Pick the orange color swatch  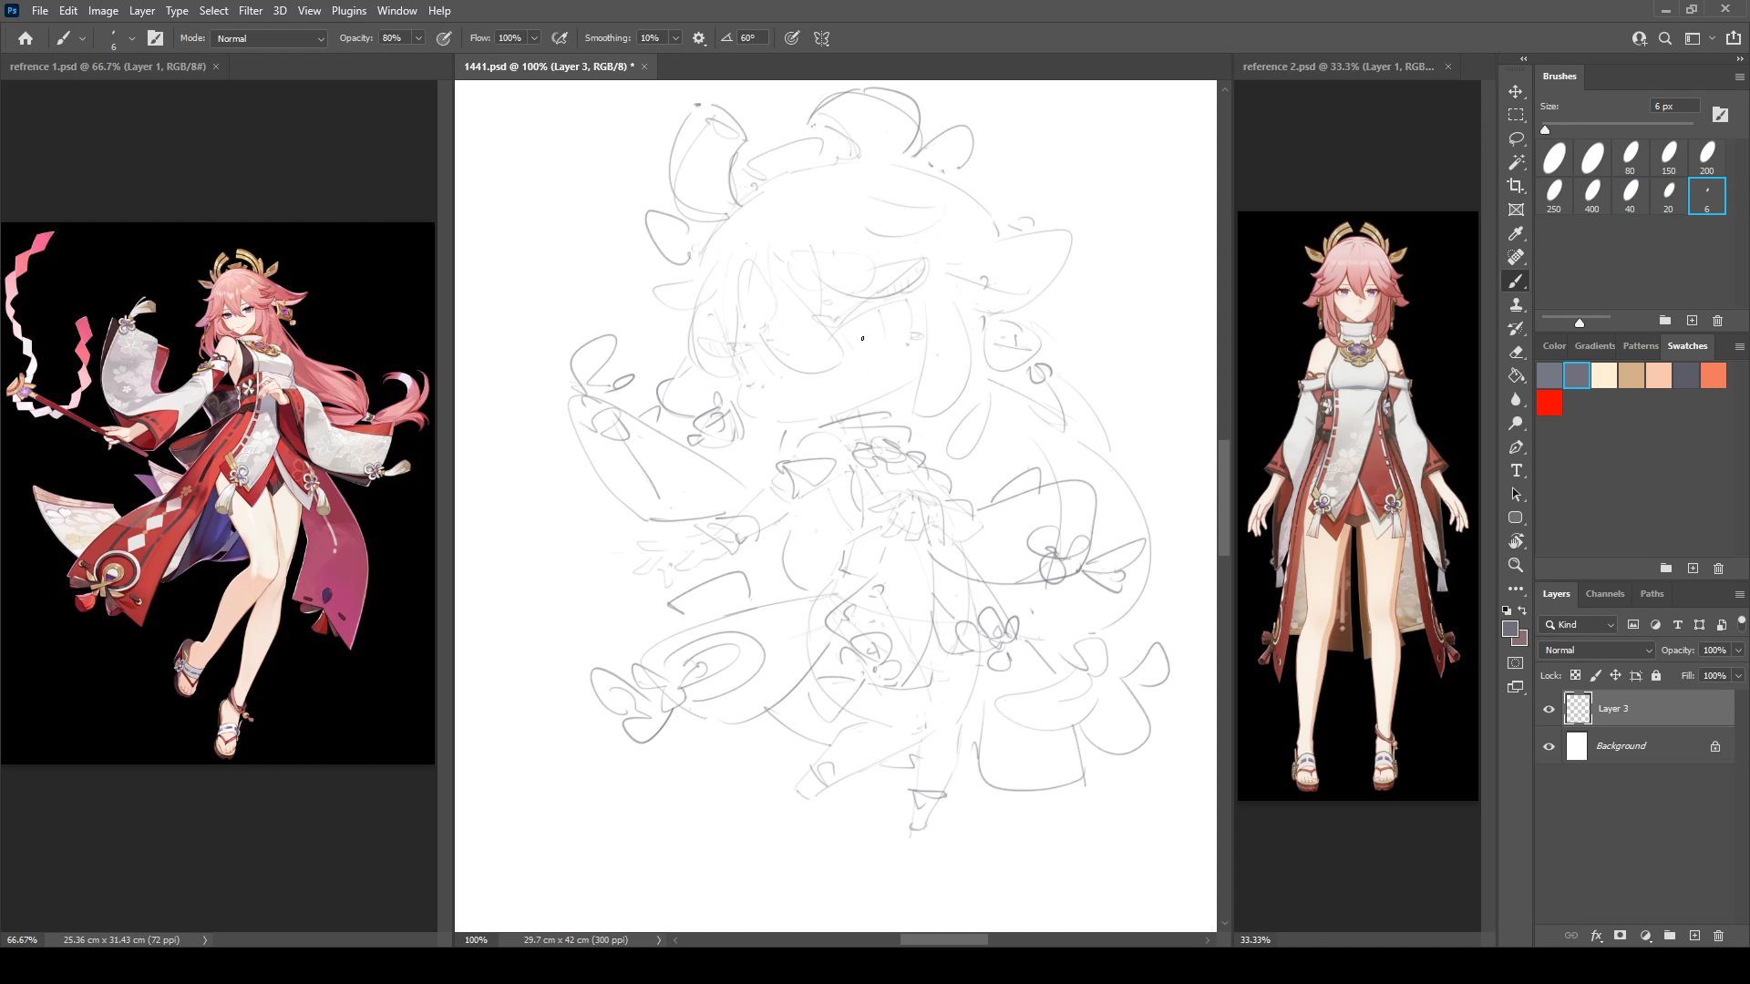point(1714,375)
